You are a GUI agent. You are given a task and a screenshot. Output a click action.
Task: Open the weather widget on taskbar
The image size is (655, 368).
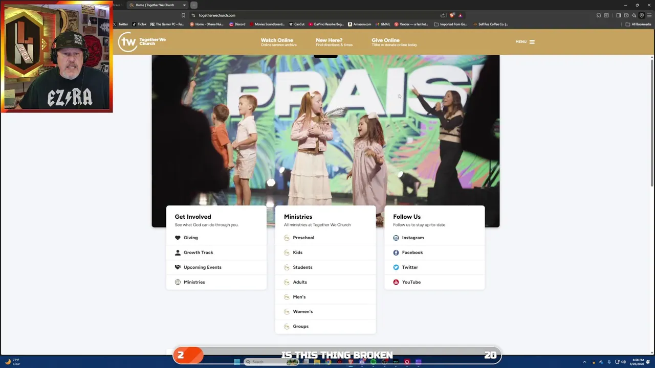tap(13, 362)
